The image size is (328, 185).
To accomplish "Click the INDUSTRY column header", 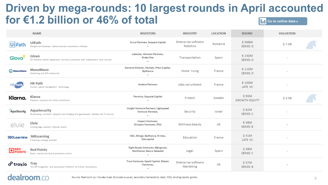I will [x=190, y=33].
